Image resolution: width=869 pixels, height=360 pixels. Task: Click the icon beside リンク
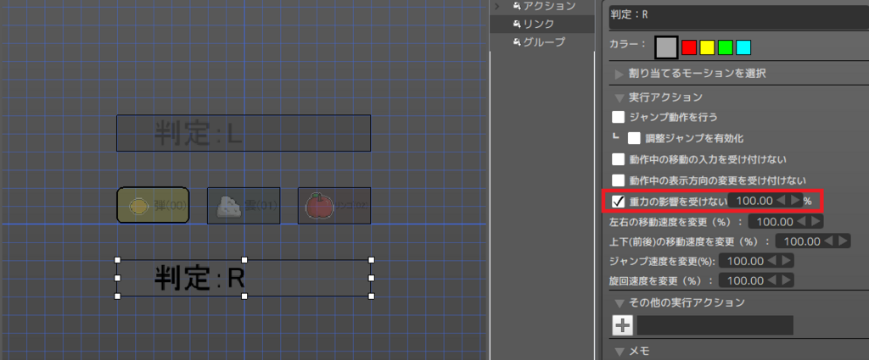pos(517,24)
